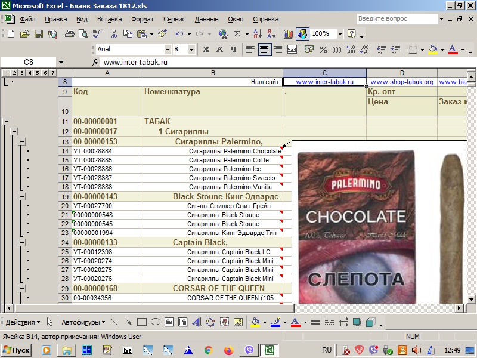Viewport: 477px width, 358px height.
Task: Open the Chart Wizard
Action: click(x=289, y=34)
